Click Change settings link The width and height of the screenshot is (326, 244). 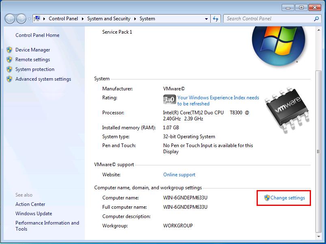pyautogui.click(x=287, y=198)
